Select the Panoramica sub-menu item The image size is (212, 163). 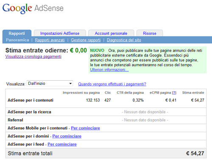pyautogui.click(x=17, y=40)
